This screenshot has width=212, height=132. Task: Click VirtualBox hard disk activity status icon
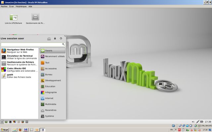pos(173,126)
